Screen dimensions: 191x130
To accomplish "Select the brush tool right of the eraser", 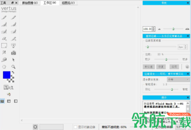I will point(14,39).
